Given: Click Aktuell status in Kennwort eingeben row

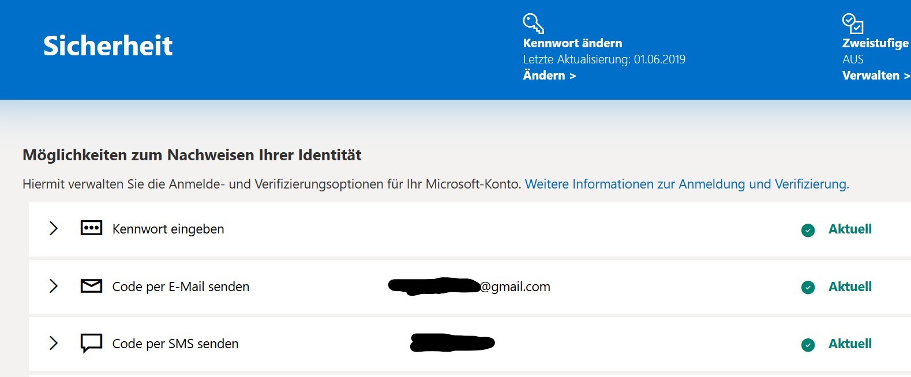Looking at the screenshot, I should coord(849,229).
